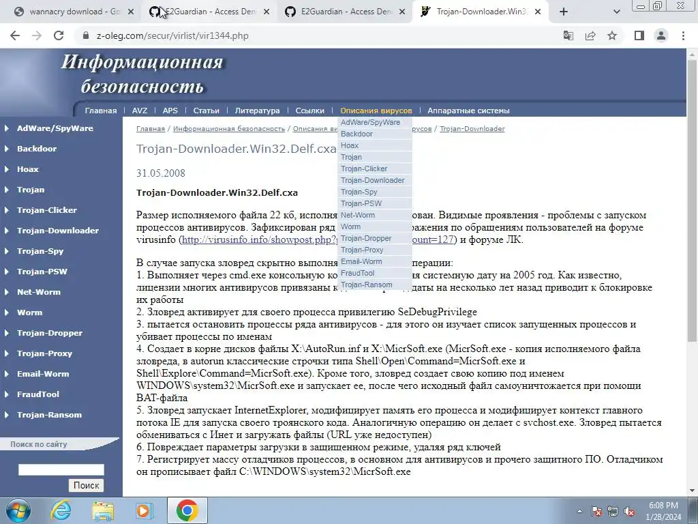Close the first E2Guardian tab
Screen dimensions: 698x524
[267, 12]
